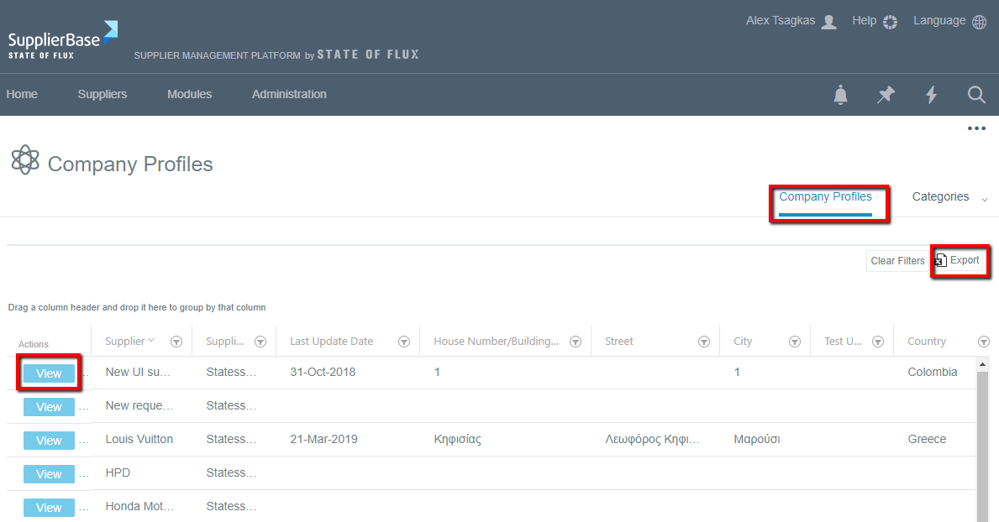999x522 pixels.
Task: Click the Help globe icon
Action: (890, 21)
